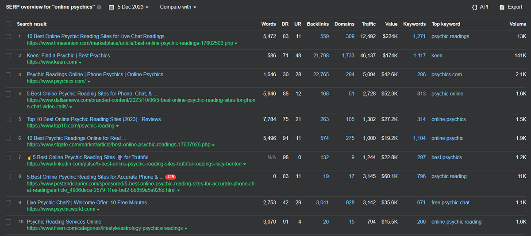Click the Value column header
This screenshot has height=236, width=531.
point(391,24)
